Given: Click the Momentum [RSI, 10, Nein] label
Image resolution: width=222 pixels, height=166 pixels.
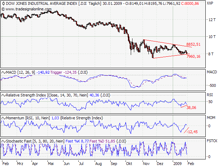Looking at the screenshot, I should pos(28,118).
